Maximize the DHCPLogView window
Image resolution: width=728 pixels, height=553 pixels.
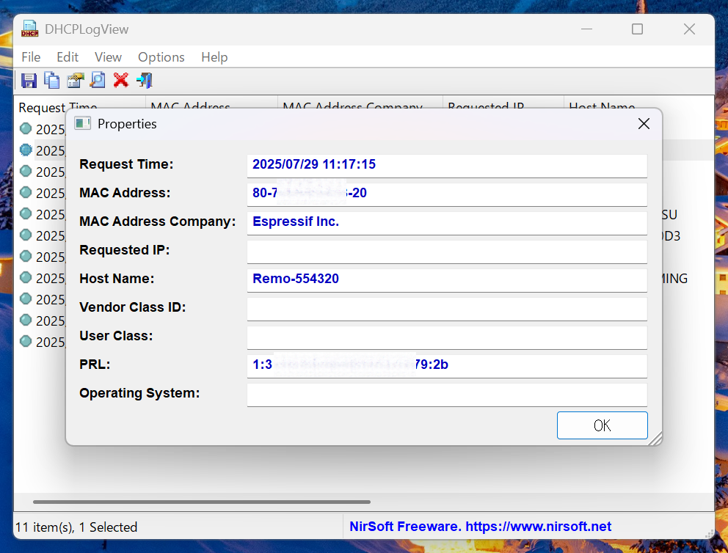(638, 29)
